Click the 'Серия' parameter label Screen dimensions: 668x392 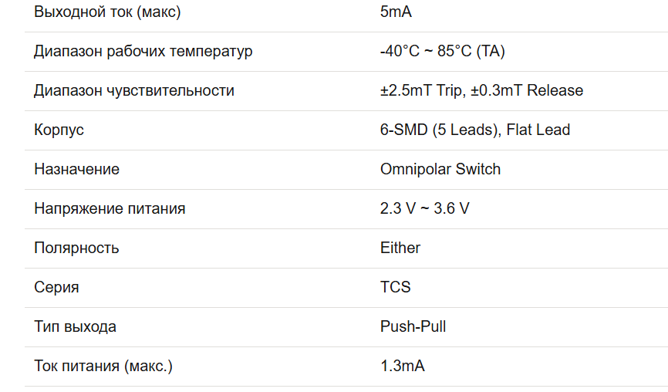56,288
